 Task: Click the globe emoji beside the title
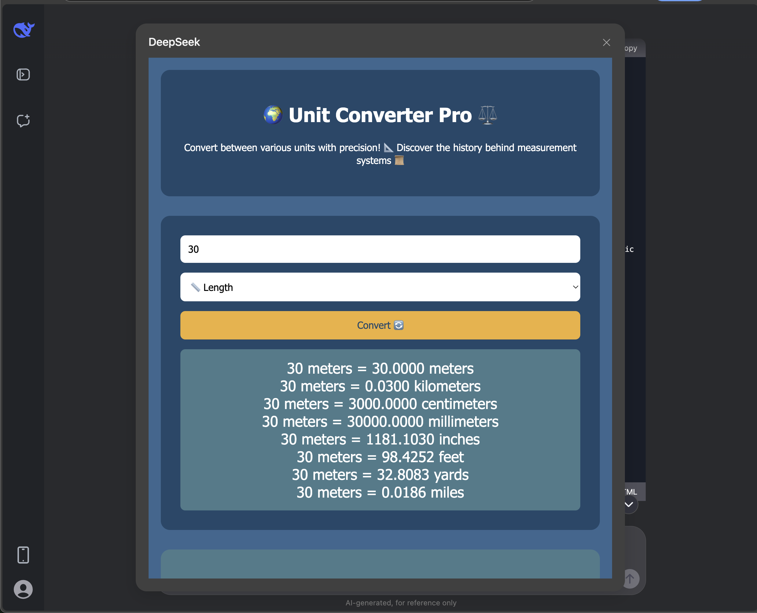pyautogui.click(x=273, y=115)
